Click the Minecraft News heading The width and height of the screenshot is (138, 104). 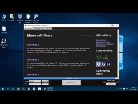point(40,35)
